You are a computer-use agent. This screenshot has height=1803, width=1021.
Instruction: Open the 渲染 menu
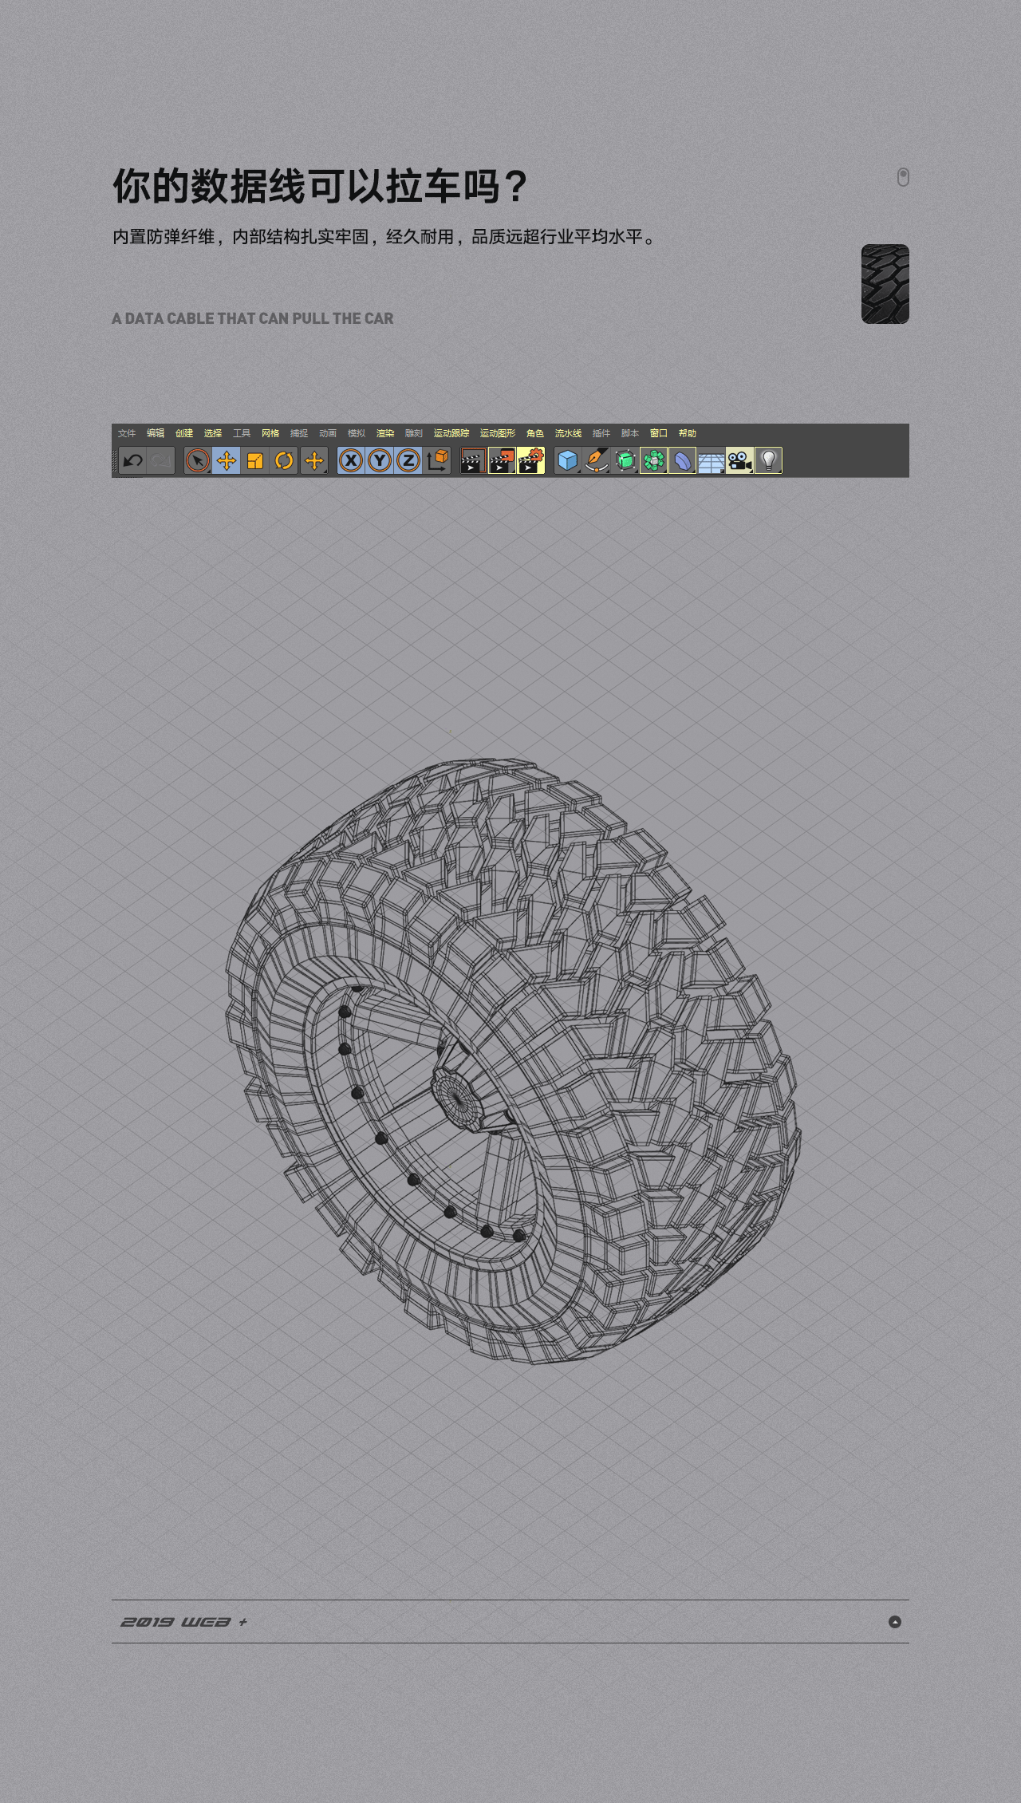point(385,433)
